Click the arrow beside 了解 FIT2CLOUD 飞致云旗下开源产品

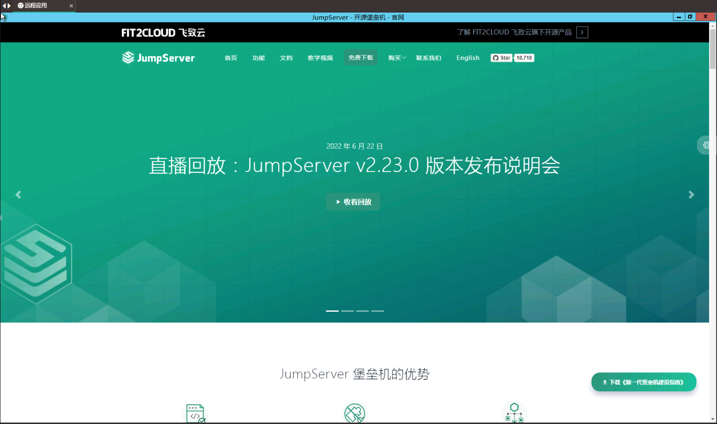tap(582, 32)
